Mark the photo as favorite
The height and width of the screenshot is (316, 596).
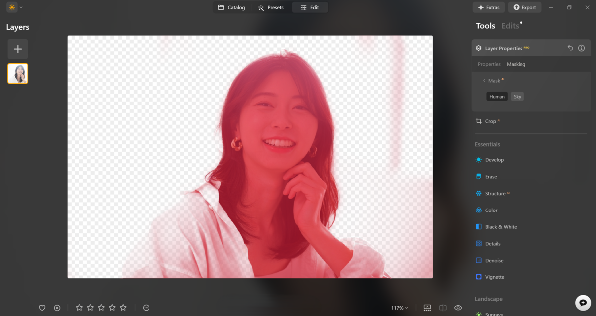click(x=42, y=308)
